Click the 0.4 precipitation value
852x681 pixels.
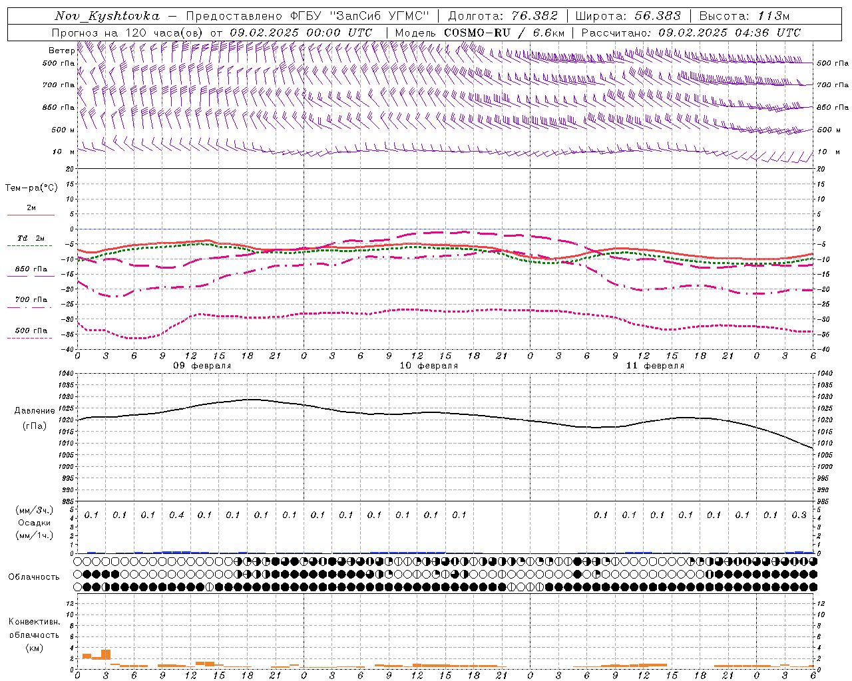click(176, 515)
